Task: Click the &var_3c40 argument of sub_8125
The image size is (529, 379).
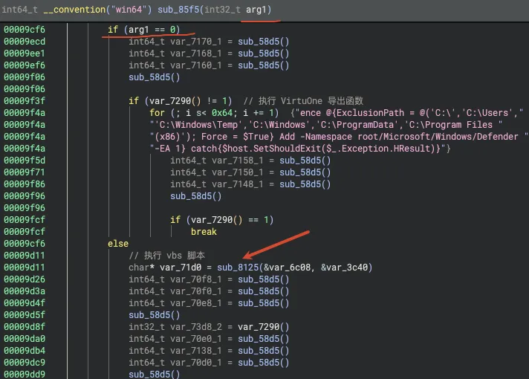Action: point(344,268)
